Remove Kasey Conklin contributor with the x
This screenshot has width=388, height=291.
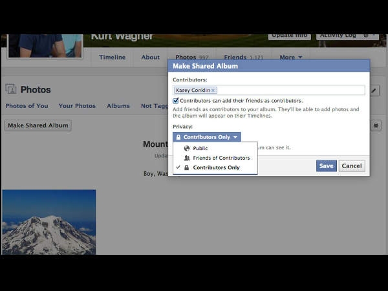213,91
